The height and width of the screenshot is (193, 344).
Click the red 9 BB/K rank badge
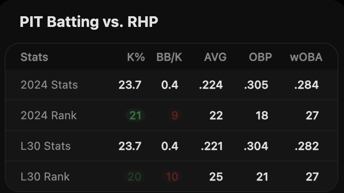(x=174, y=116)
